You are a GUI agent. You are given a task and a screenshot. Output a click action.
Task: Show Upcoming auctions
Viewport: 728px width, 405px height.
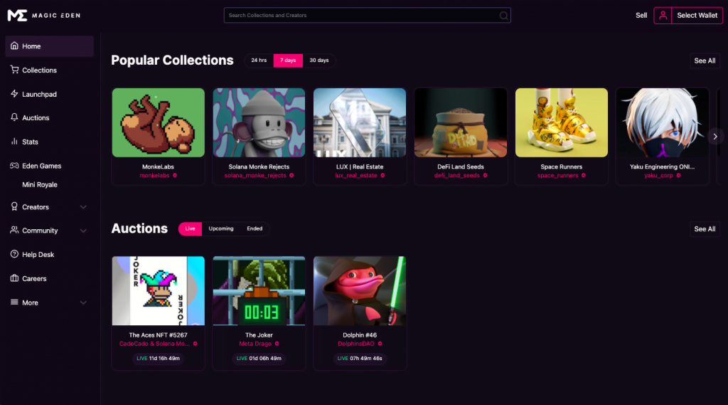pyautogui.click(x=221, y=228)
